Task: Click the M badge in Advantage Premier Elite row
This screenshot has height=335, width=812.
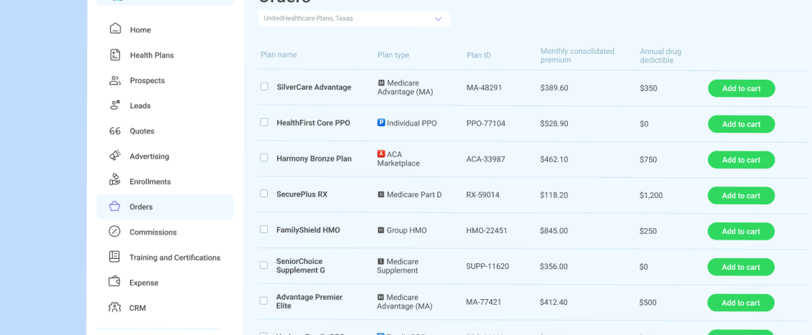Action: [381, 297]
